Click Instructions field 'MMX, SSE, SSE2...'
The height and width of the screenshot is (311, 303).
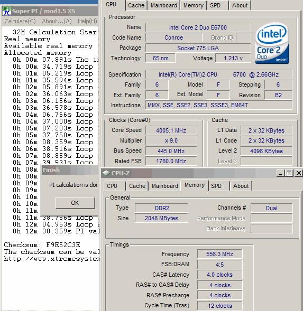point(218,105)
